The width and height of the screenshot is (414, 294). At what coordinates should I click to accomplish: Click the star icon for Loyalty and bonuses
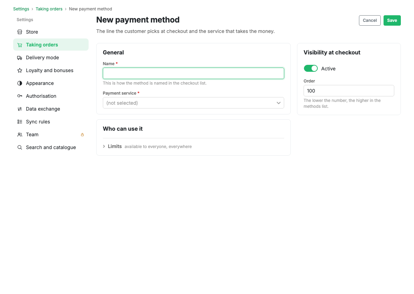pyautogui.click(x=20, y=71)
